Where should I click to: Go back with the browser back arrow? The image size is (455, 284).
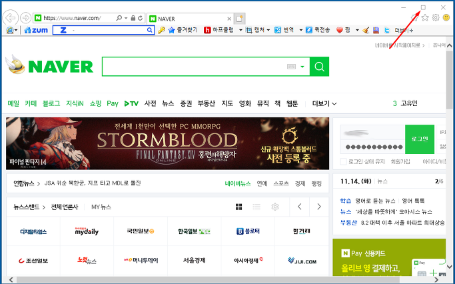click(11, 18)
